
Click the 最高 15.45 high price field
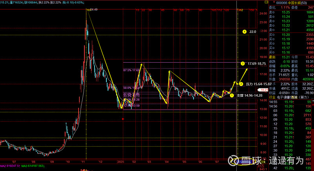click(x=302, y=66)
